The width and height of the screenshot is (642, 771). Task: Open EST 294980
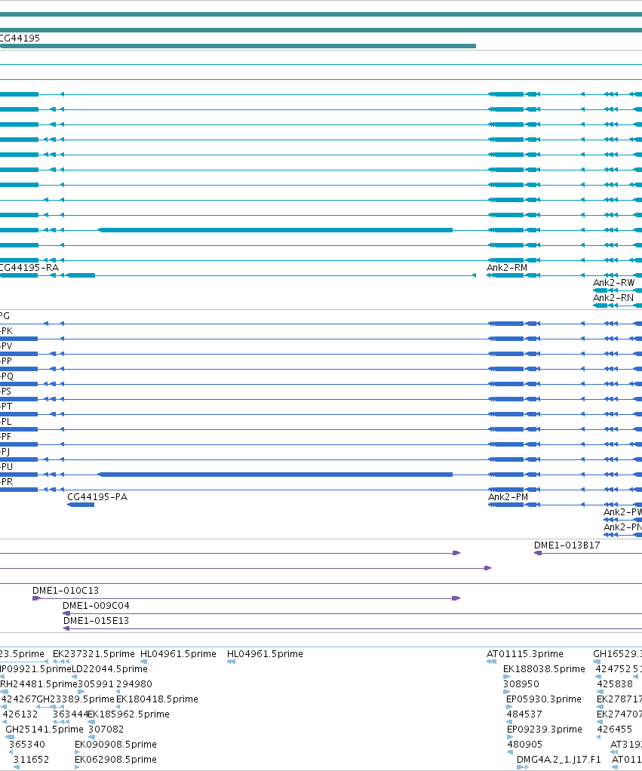(x=134, y=684)
